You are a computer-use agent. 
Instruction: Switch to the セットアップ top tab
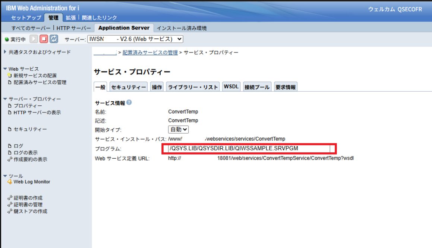point(26,18)
